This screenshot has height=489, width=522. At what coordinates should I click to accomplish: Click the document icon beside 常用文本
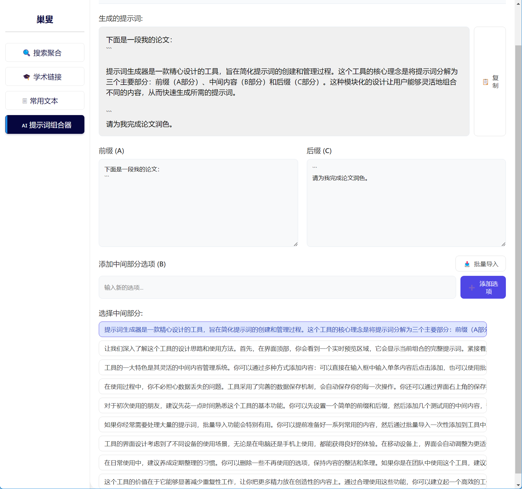pos(25,101)
